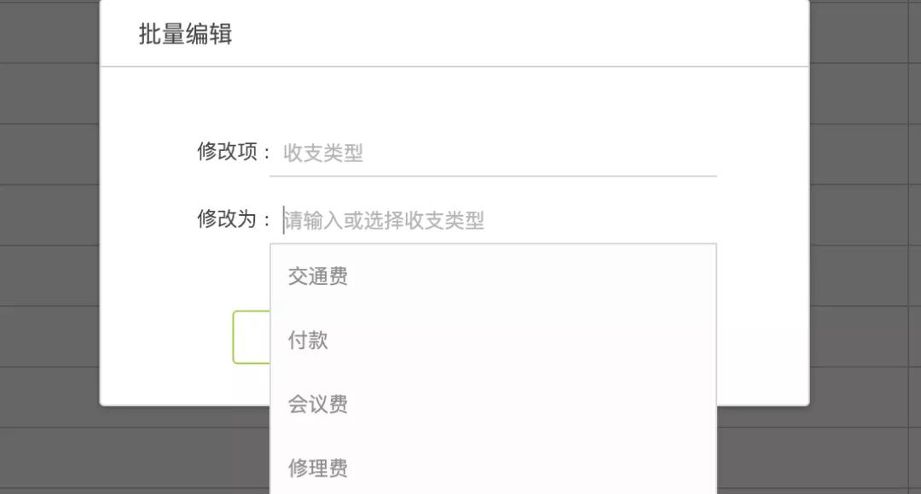Click the 修改为 field label
Image resolution: width=921 pixels, height=494 pixels.
(x=228, y=219)
